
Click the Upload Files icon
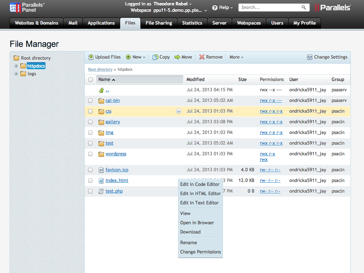tap(91, 57)
